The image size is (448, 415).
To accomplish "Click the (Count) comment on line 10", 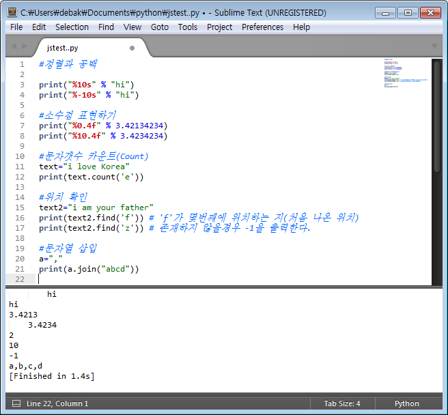I will coord(132,156).
